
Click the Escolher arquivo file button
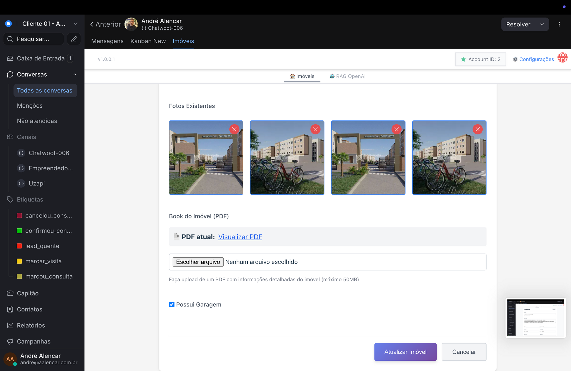click(198, 262)
